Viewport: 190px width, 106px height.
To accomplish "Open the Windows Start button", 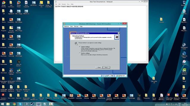I will (x=2, y=104).
